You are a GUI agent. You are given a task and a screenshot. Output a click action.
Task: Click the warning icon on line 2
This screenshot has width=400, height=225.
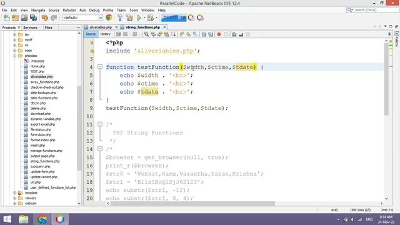[92, 51]
